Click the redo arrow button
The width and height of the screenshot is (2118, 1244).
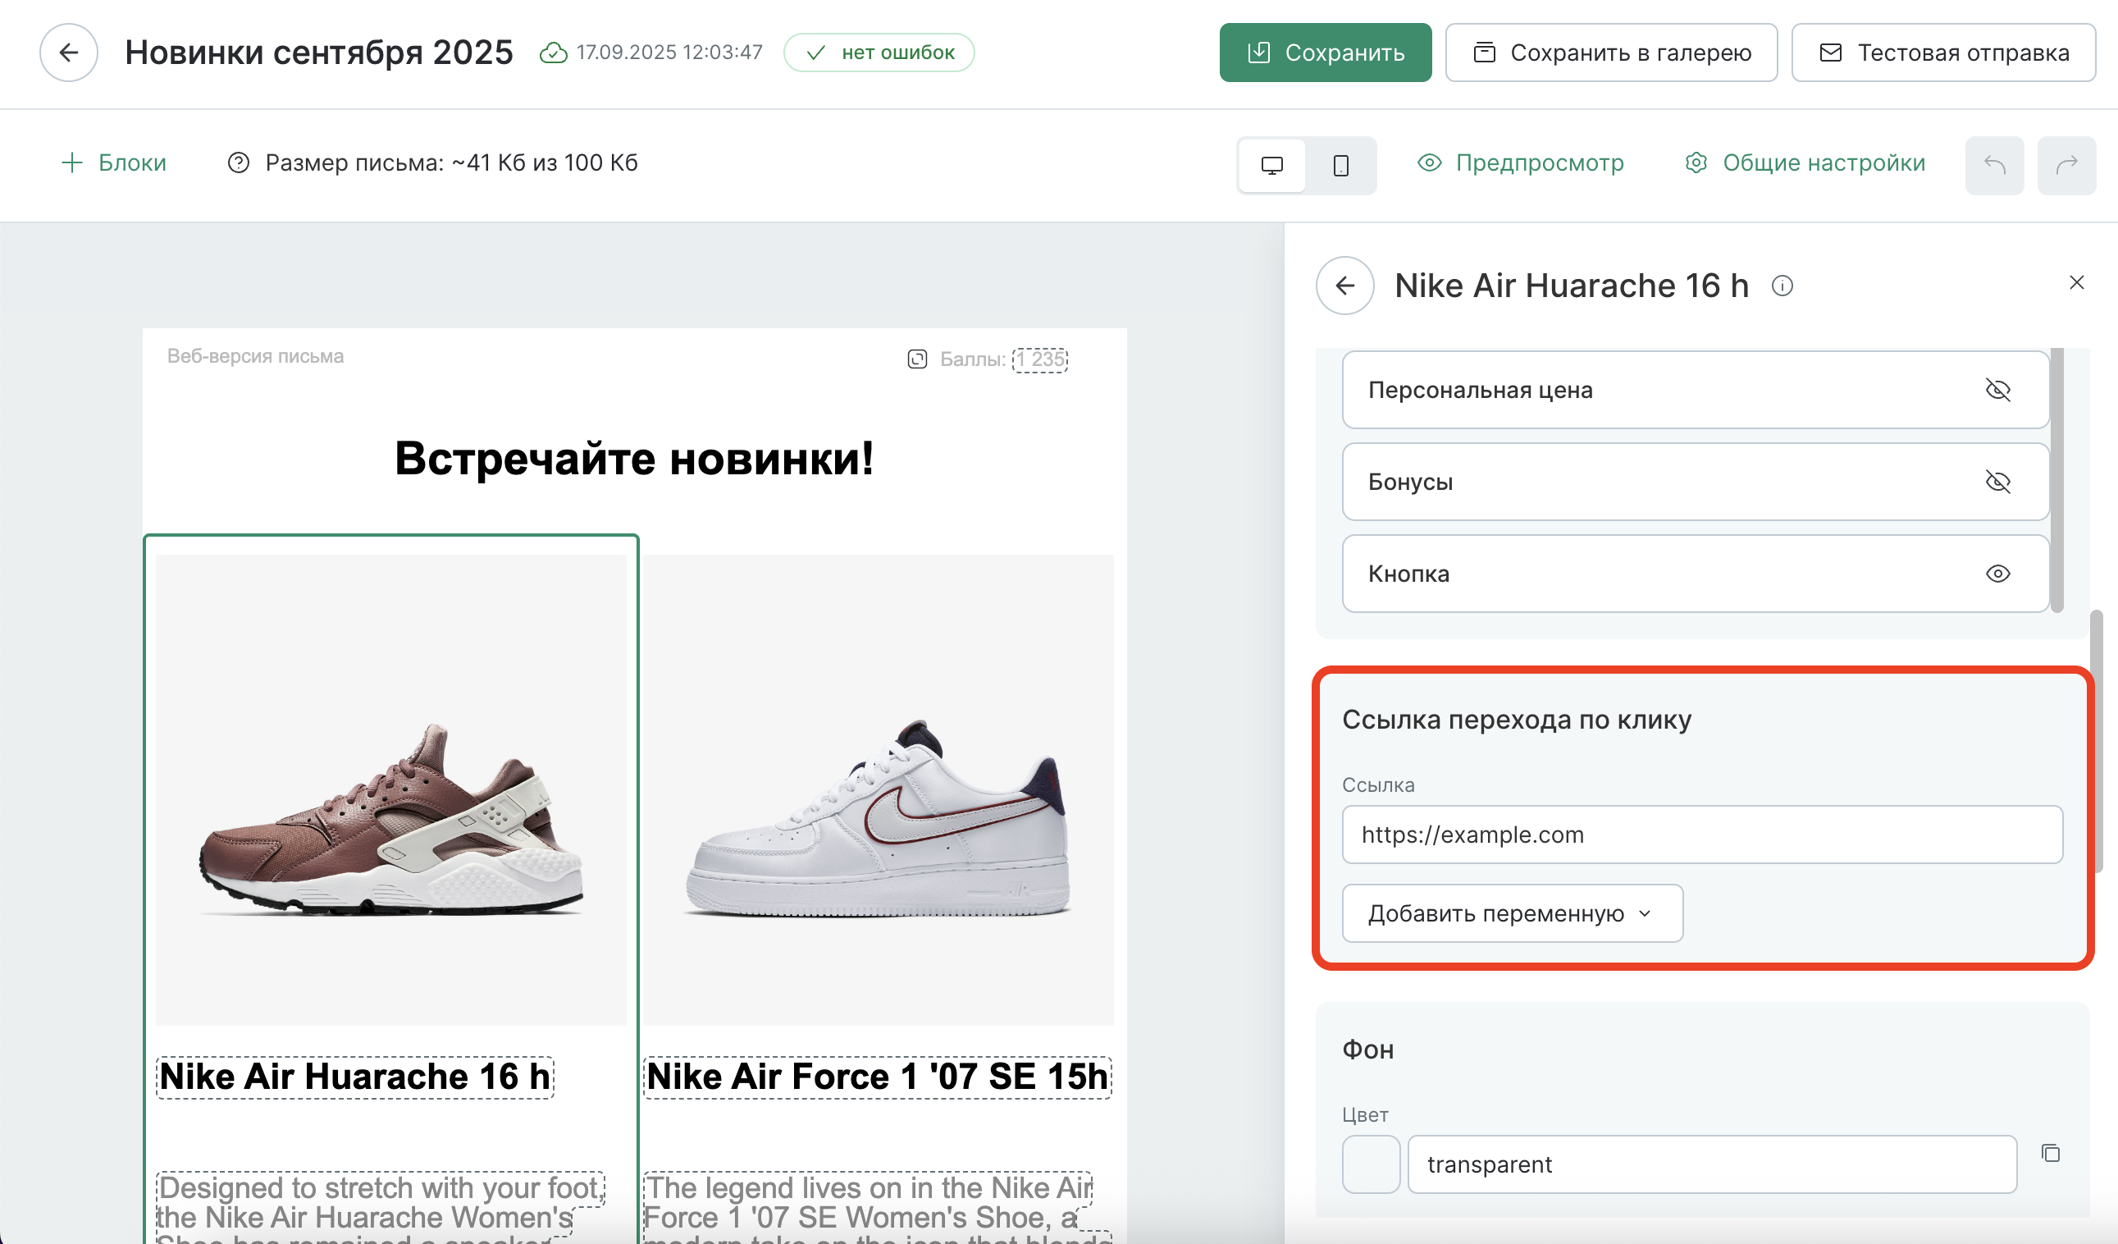(x=2066, y=165)
